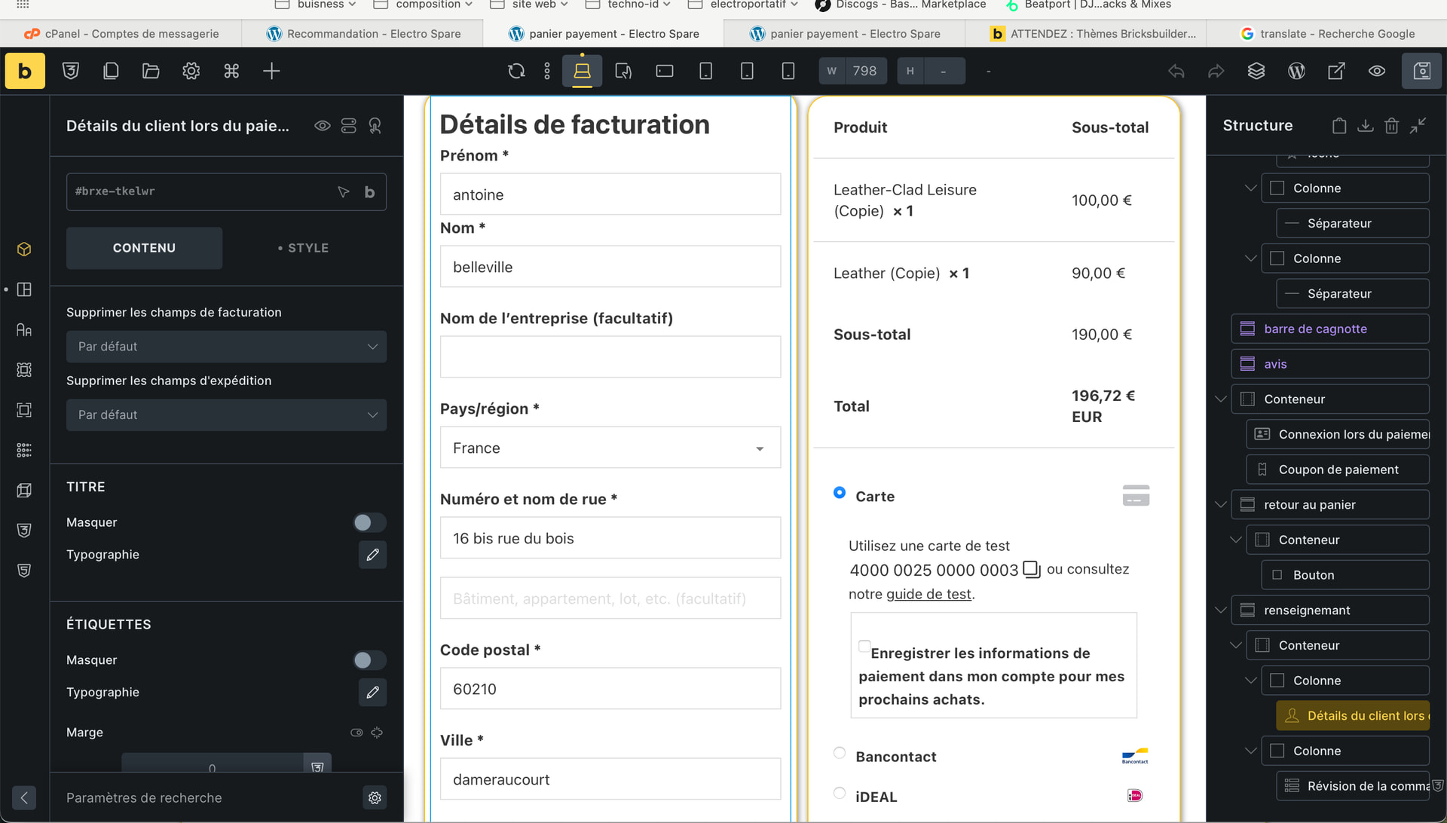1447x823 pixels.
Task: Click the reload canvas icon
Action: 516,71
